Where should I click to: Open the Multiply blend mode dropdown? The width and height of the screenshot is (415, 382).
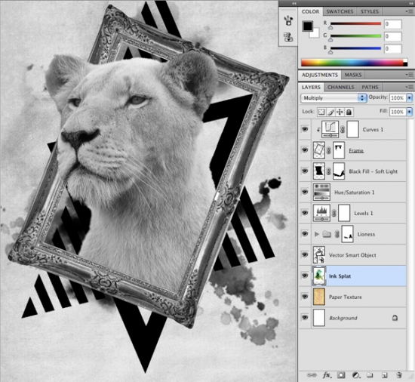tap(334, 98)
